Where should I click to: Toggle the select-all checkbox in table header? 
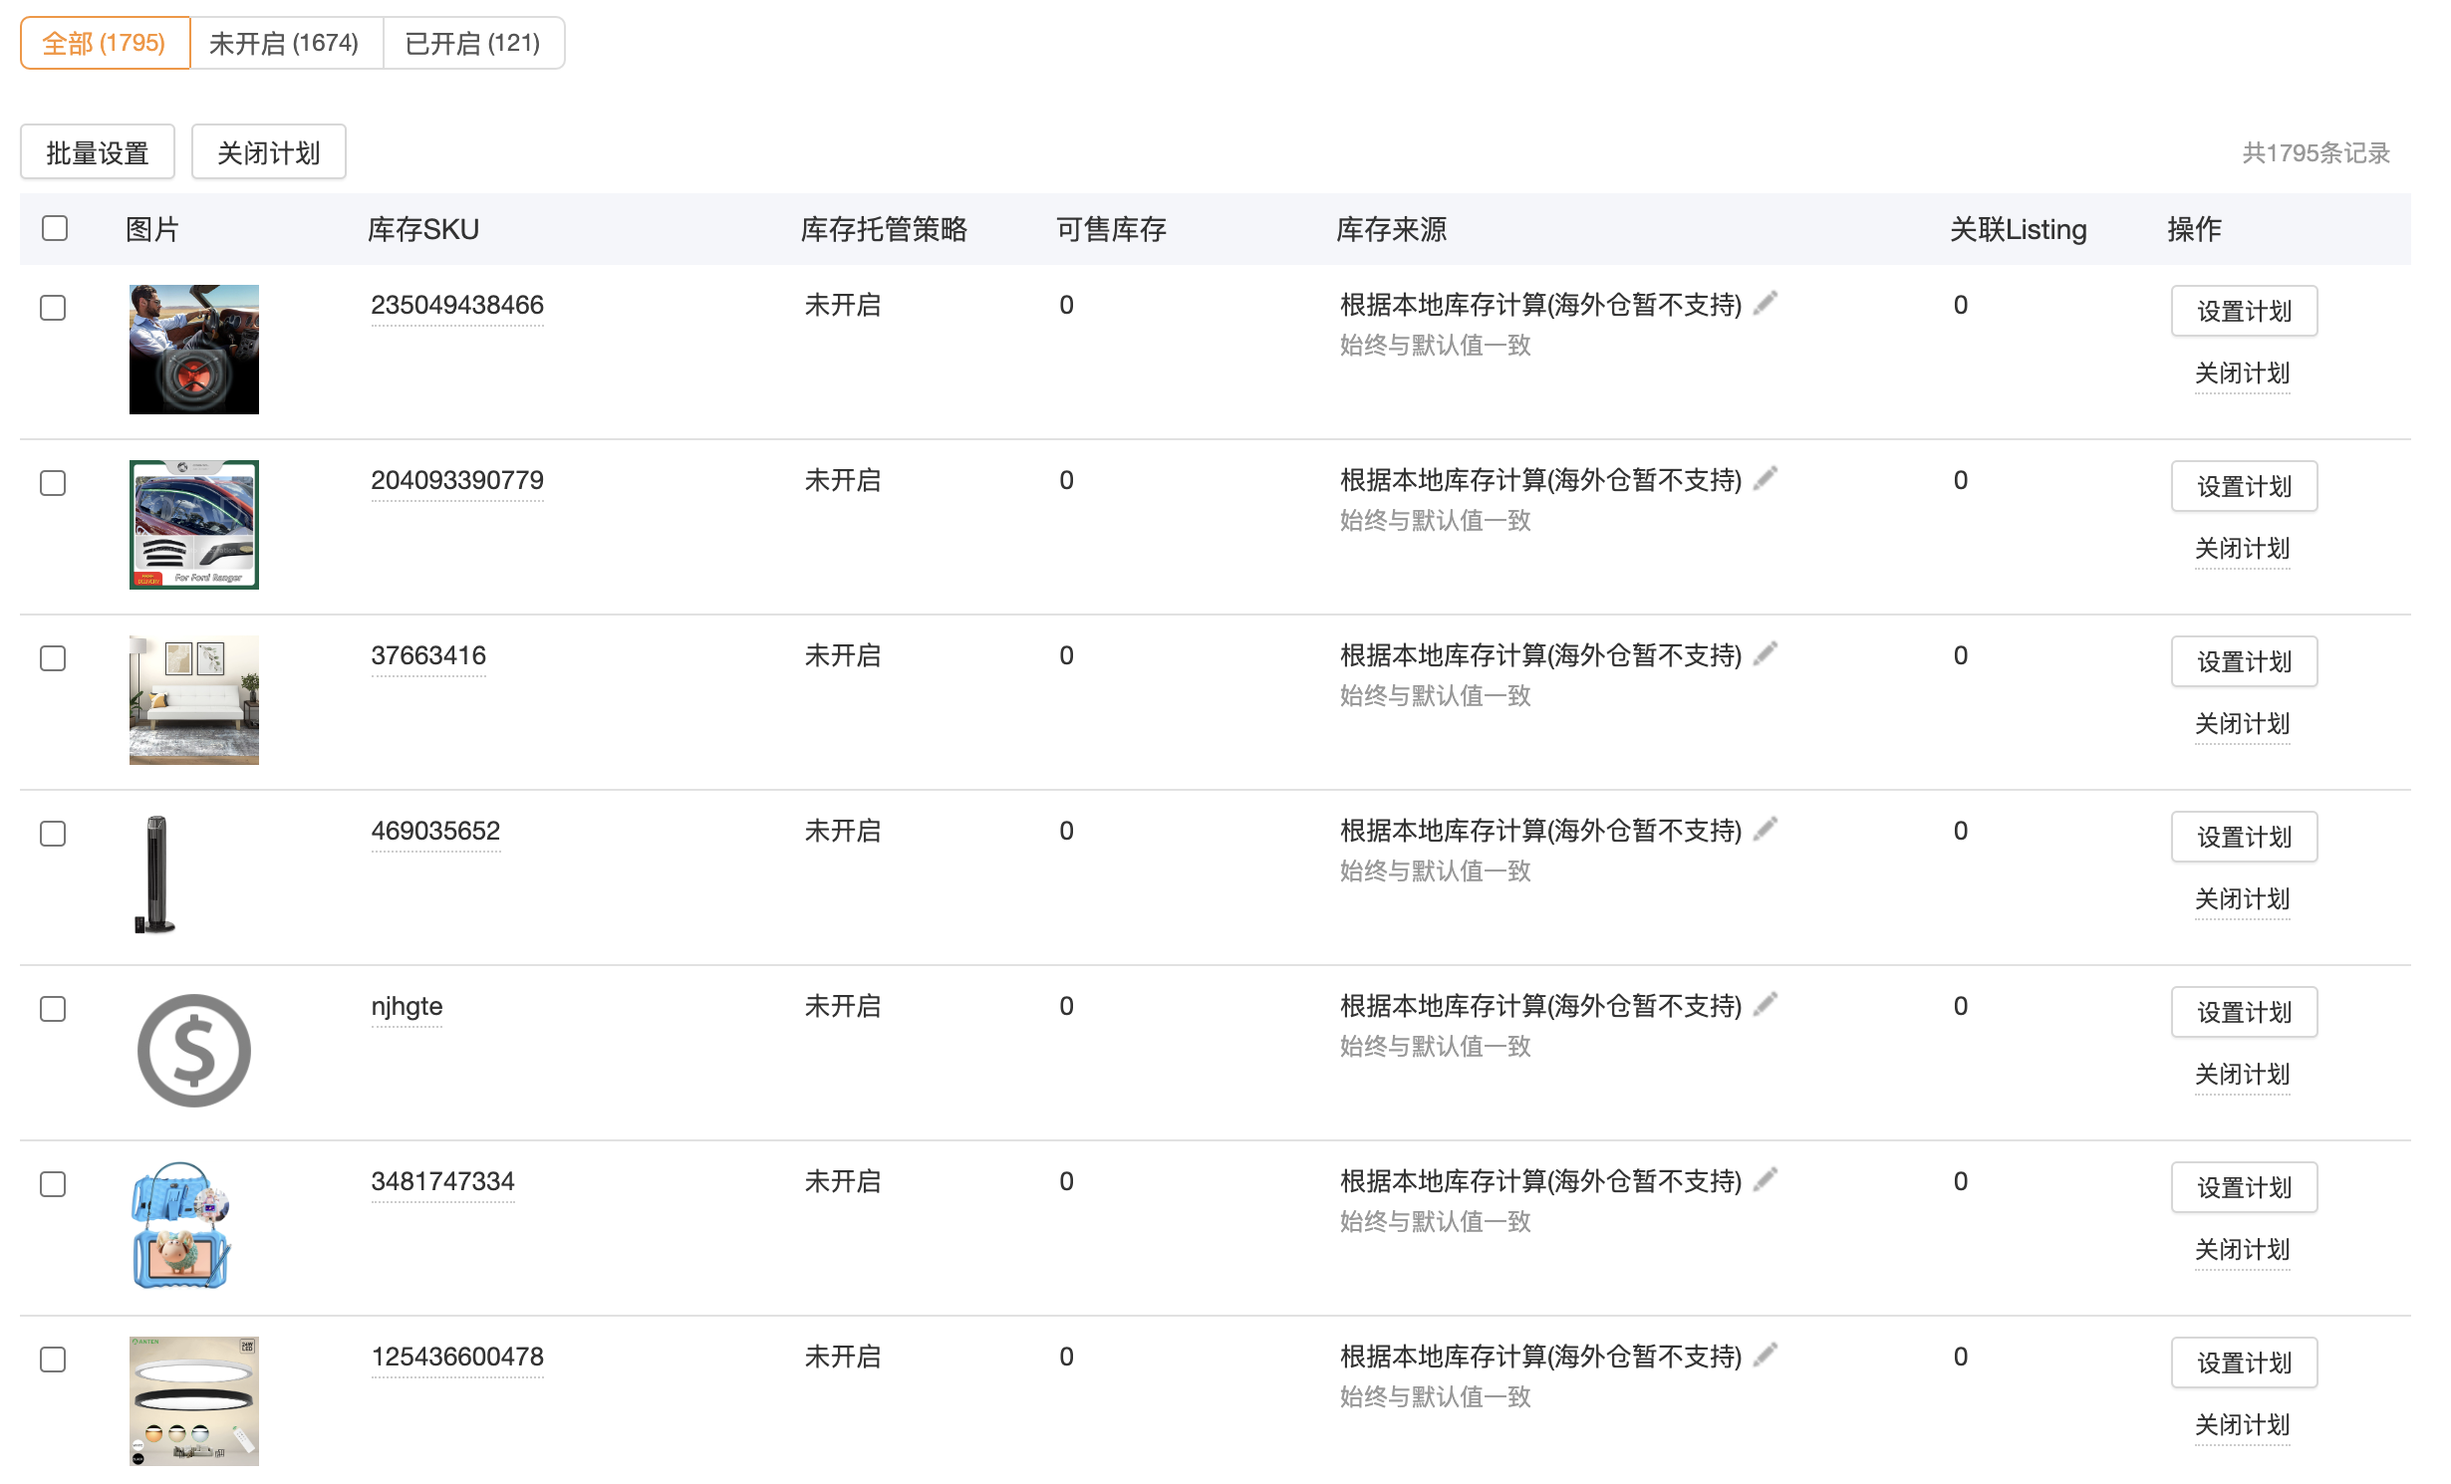(55, 228)
